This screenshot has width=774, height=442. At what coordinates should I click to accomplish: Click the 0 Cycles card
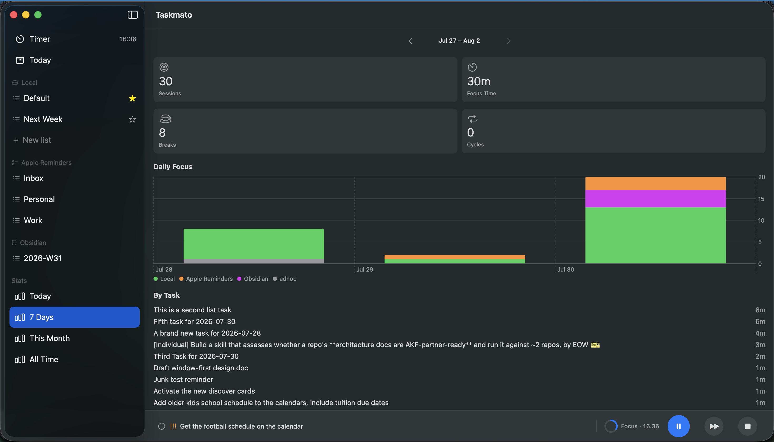[x=613, y=131]
